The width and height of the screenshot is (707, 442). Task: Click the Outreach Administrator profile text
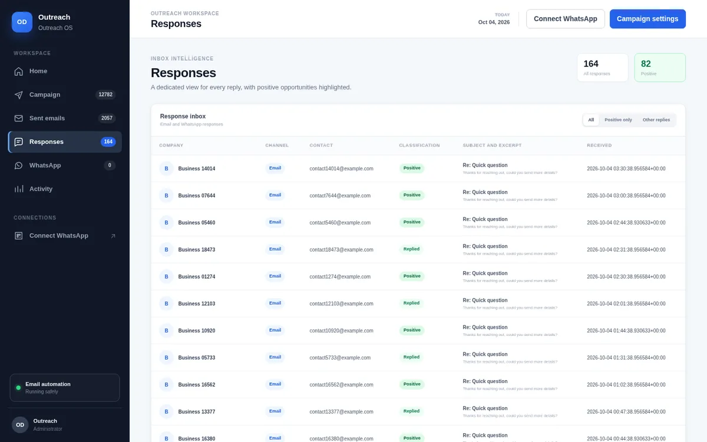pos(48,425)
